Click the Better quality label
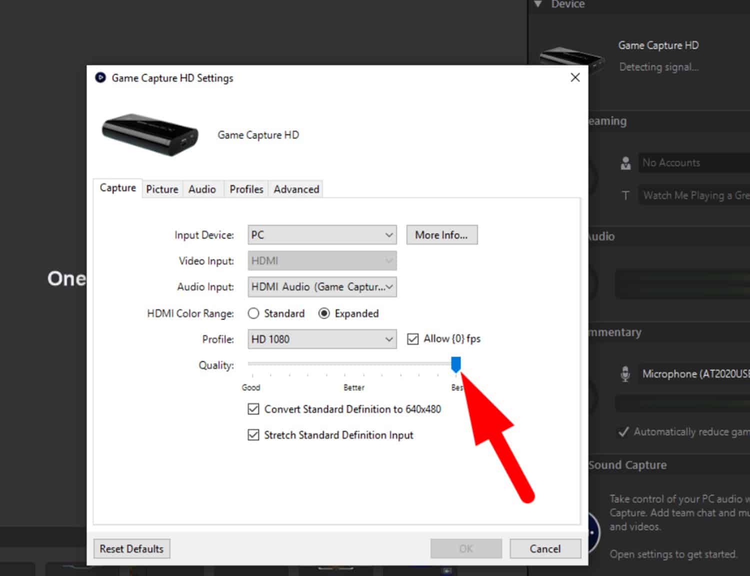 [x=354, y=387]
